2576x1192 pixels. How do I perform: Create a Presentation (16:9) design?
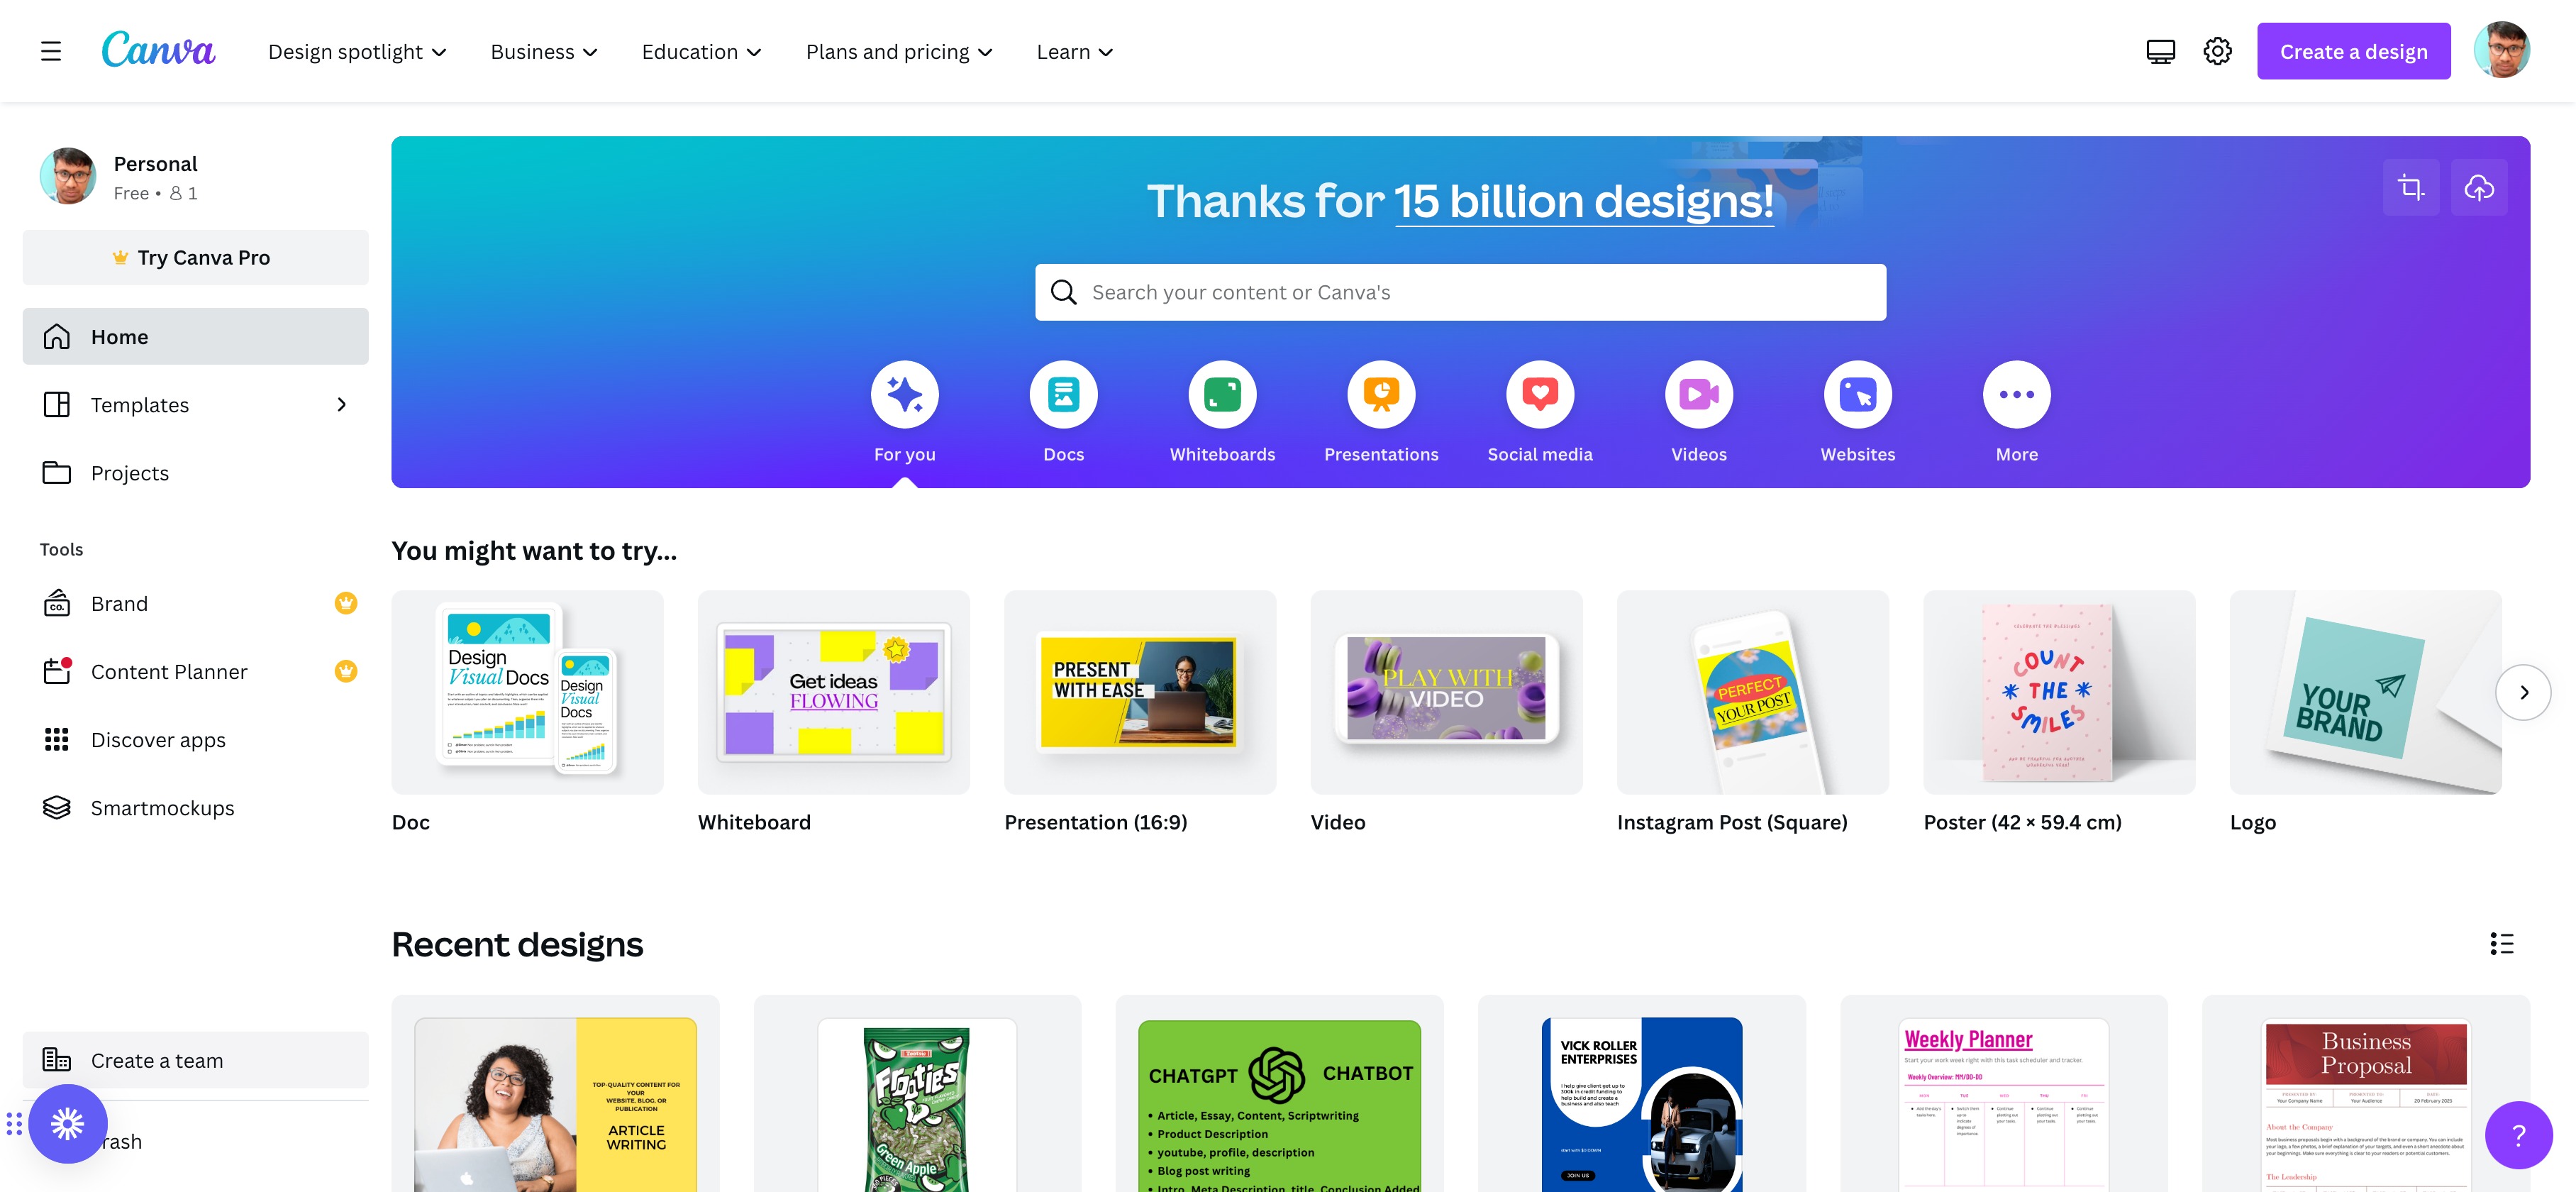point(1140,692)
